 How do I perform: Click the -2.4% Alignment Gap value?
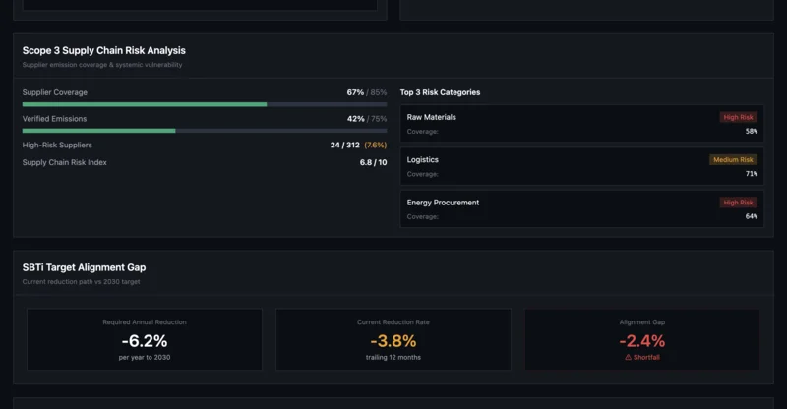(x=642, y=341)
